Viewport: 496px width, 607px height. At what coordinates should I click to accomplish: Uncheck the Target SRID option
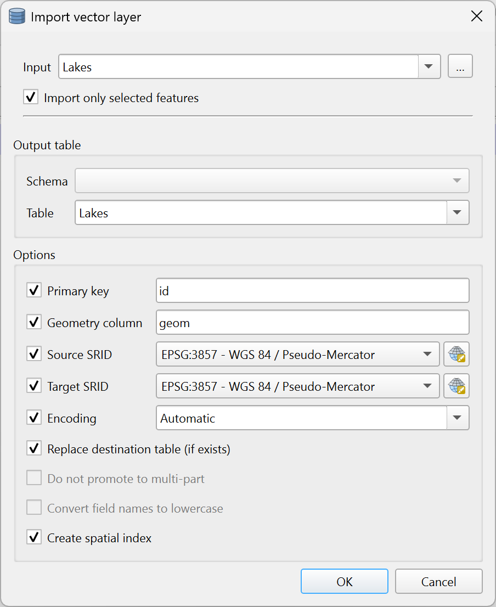(x=34, y=386)
